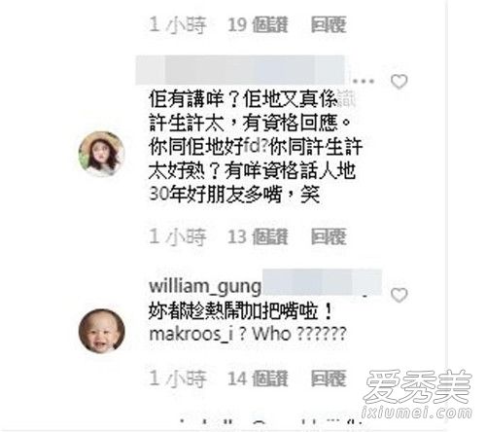The width and height of the screenshot is (486, 432).
Task: Click the 回覆 link next to 19 個讚
Action: (x=329, y=24)
